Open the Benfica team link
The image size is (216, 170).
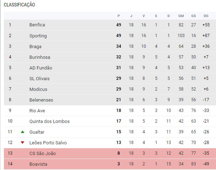[x=37, y=25]
